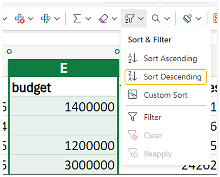
Task: Select Sort Descending in the menu
Action: coord(172,77)
